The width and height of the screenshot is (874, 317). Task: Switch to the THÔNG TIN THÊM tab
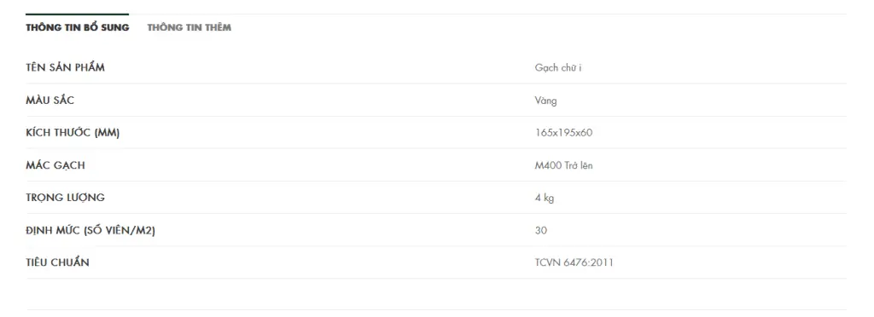click(189, 27)
